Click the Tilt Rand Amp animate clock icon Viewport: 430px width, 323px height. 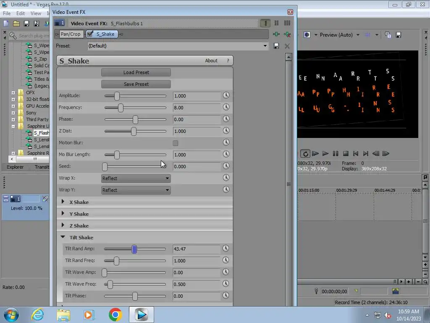(x=225, y=249)
